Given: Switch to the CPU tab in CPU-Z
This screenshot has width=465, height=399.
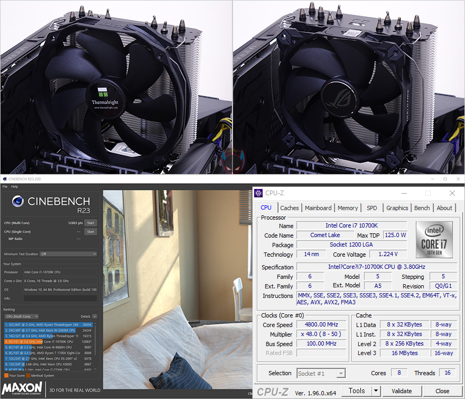Looking at the screenshot, I should (x=266, y=207).
